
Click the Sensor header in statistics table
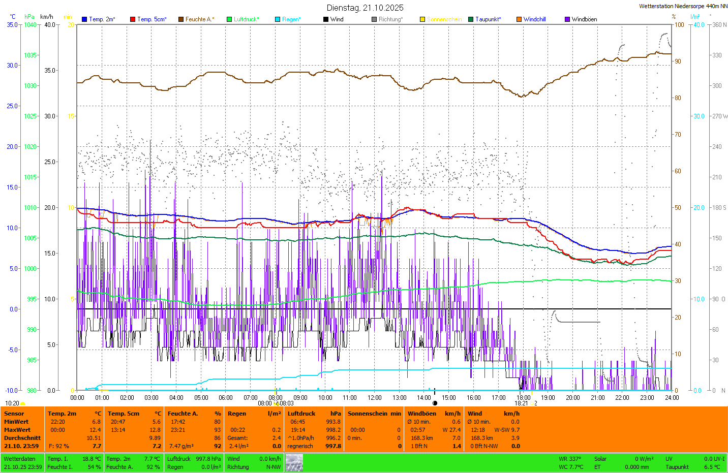[14, 414]
